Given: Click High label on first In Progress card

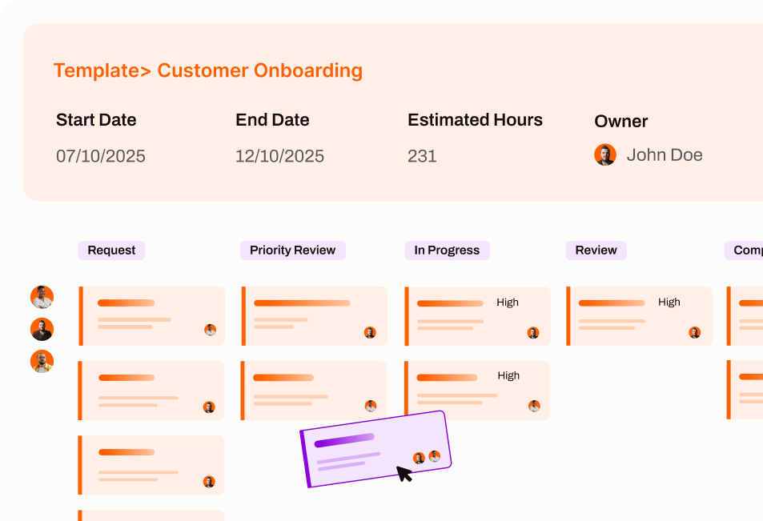Looking at the screenshot, I should tap(508, 303).
